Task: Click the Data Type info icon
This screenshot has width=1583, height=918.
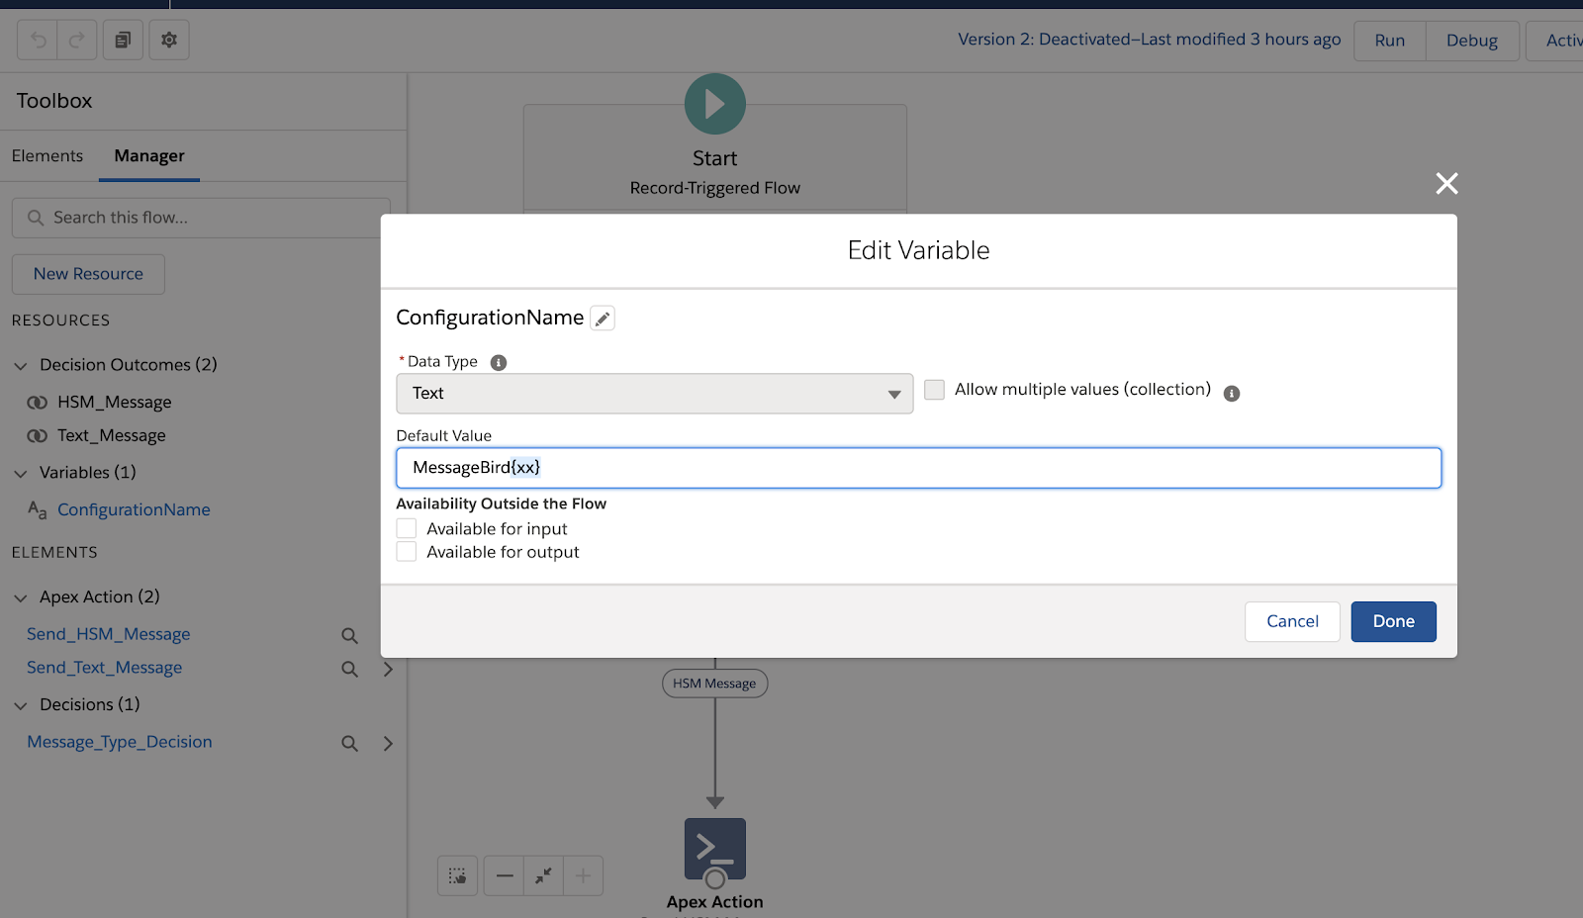Action: click(499, 362)
